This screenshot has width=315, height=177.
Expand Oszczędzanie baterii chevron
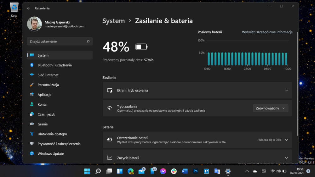tap(286, 140)
